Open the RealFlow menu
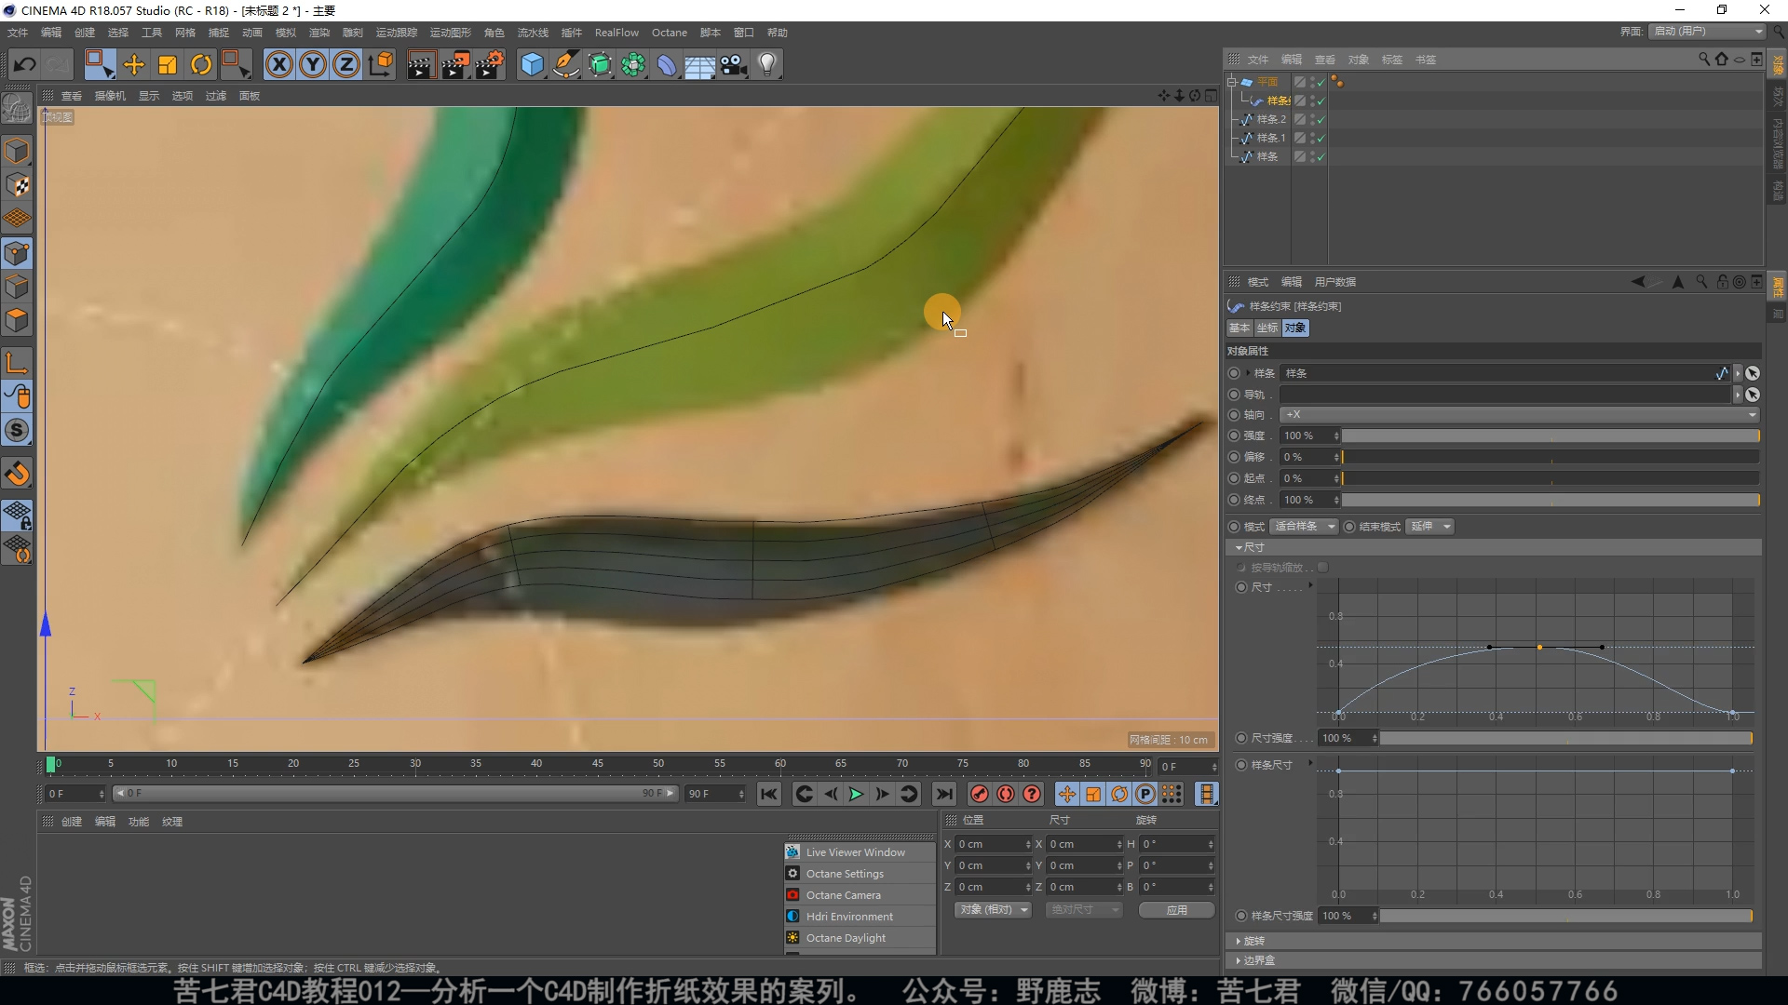This screenshot has width=1788, height=1005. 616,33
